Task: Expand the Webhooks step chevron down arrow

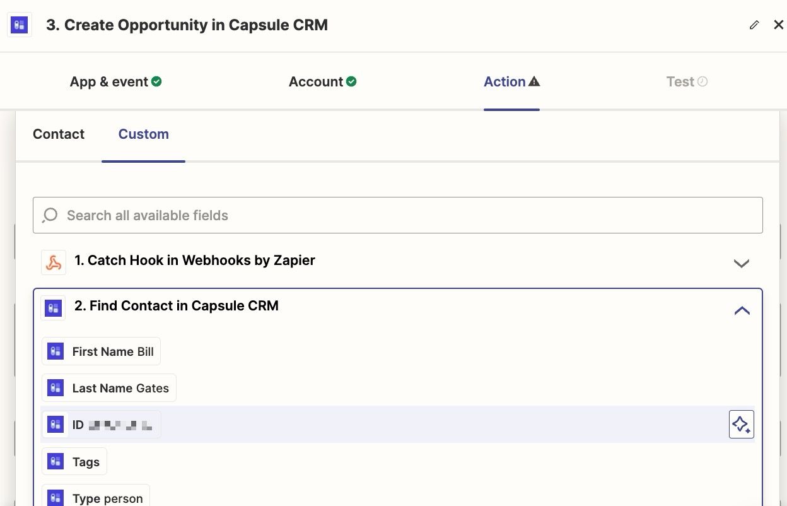Action: pyautogui.click(x=742, y=263)
